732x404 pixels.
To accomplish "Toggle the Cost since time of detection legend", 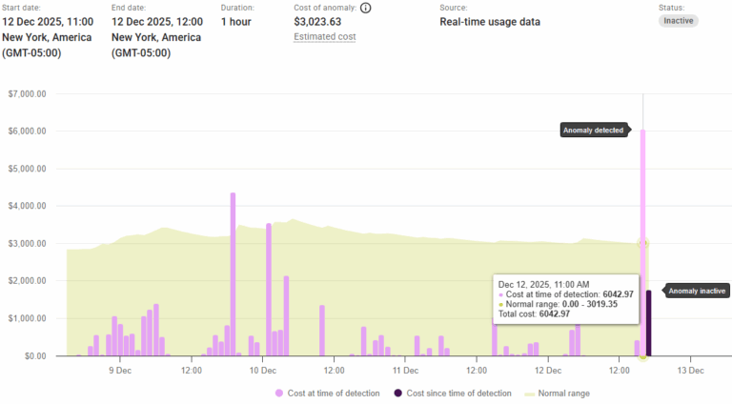I will [x=453, y=393].
